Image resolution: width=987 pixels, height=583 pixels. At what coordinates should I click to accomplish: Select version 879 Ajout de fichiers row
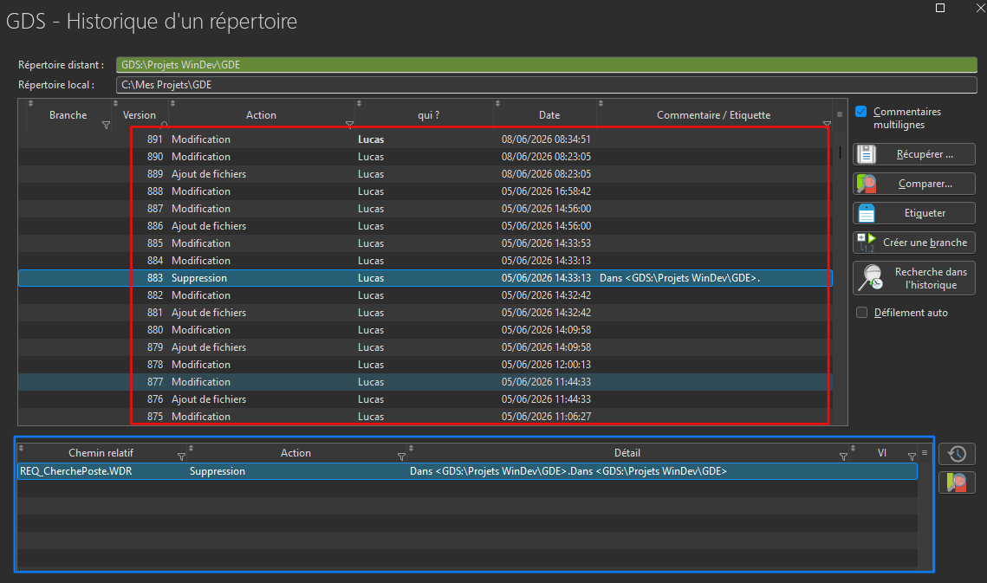(x=425, y=347)
